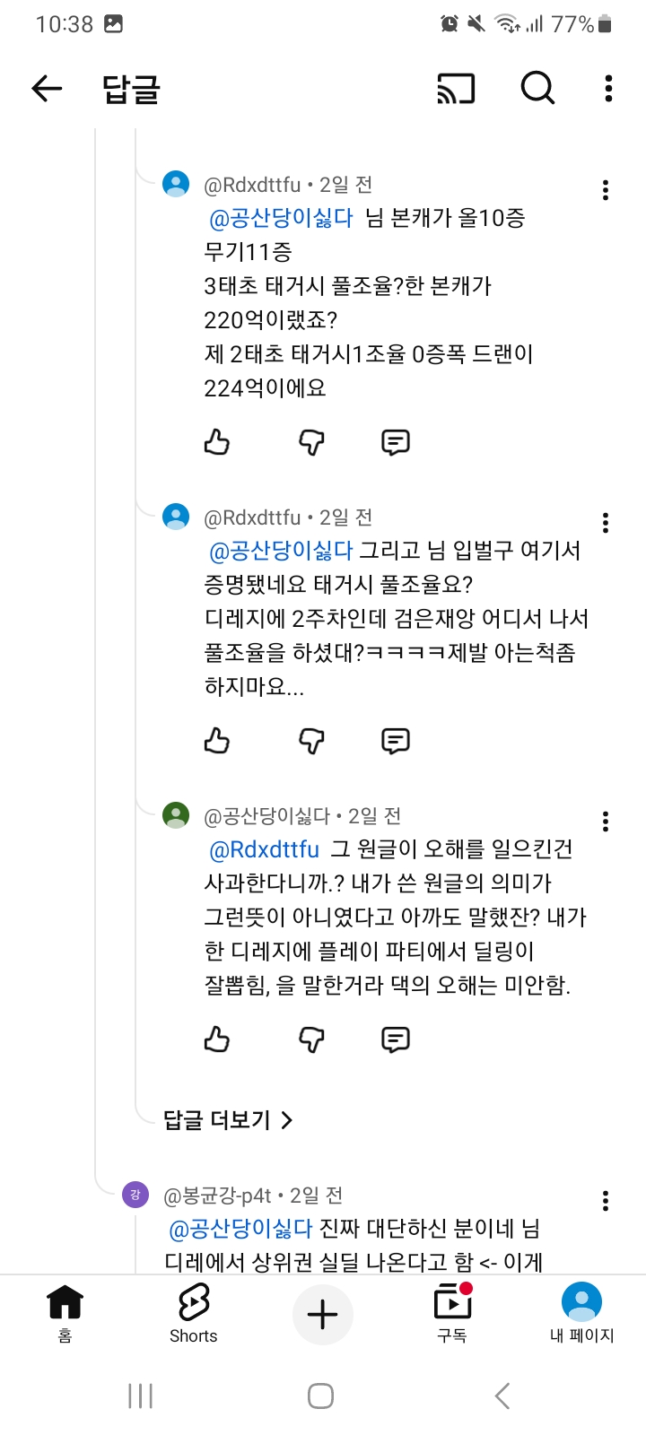
Task: Dislike the second @Rdxdttfu reply about 풀조율
Action: coord(311,741)
